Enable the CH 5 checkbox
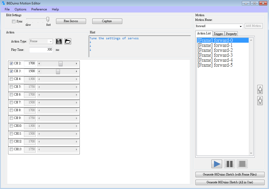Image resolution: width=269 pixels, height=189 pixels. 11,87
